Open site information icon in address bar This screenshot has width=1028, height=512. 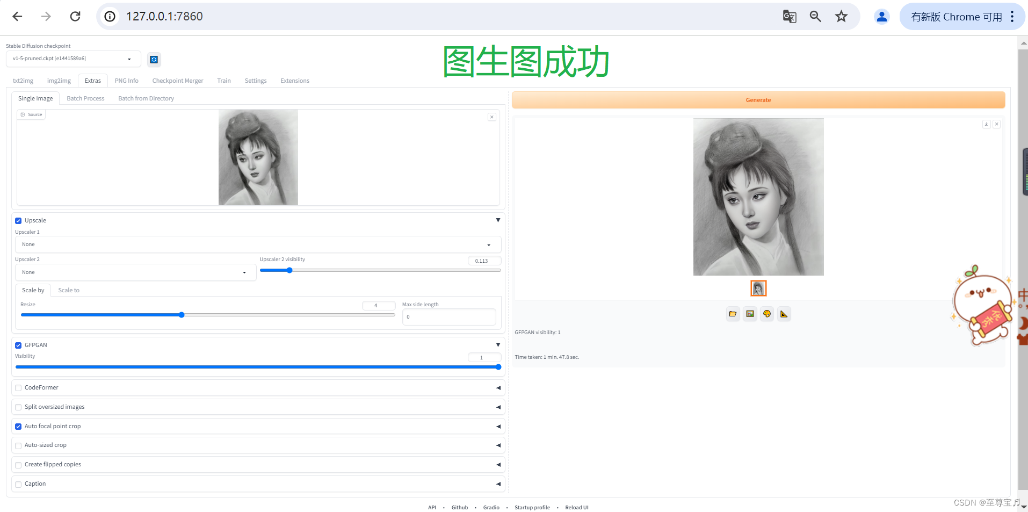coord(110,17)
